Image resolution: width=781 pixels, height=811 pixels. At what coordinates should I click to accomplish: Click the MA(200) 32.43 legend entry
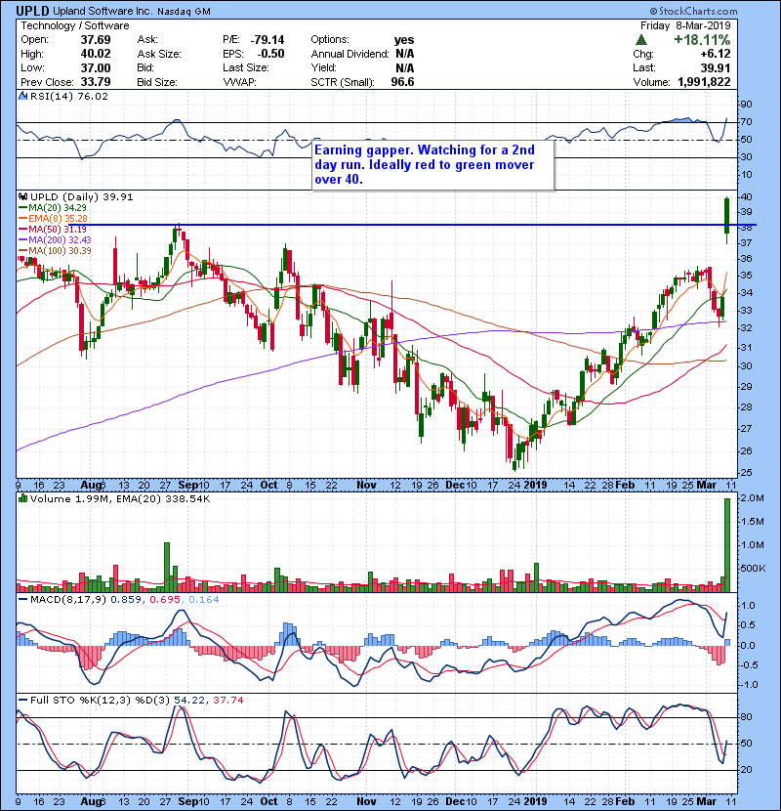55,240
